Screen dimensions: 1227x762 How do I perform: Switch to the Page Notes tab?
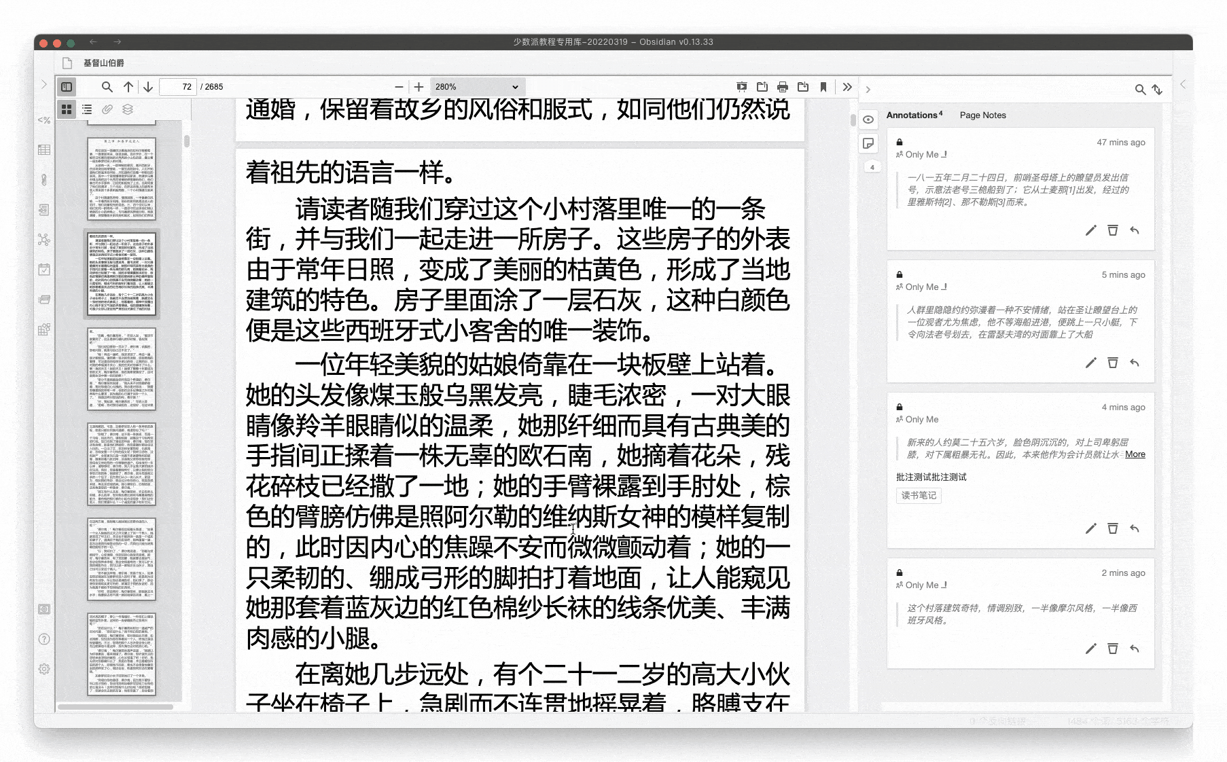pyautogui.click(x=982, y=115)
